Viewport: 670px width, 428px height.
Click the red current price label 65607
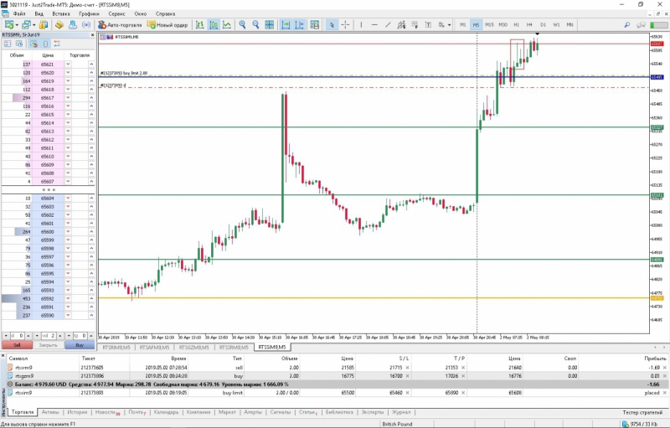point(657,44)
